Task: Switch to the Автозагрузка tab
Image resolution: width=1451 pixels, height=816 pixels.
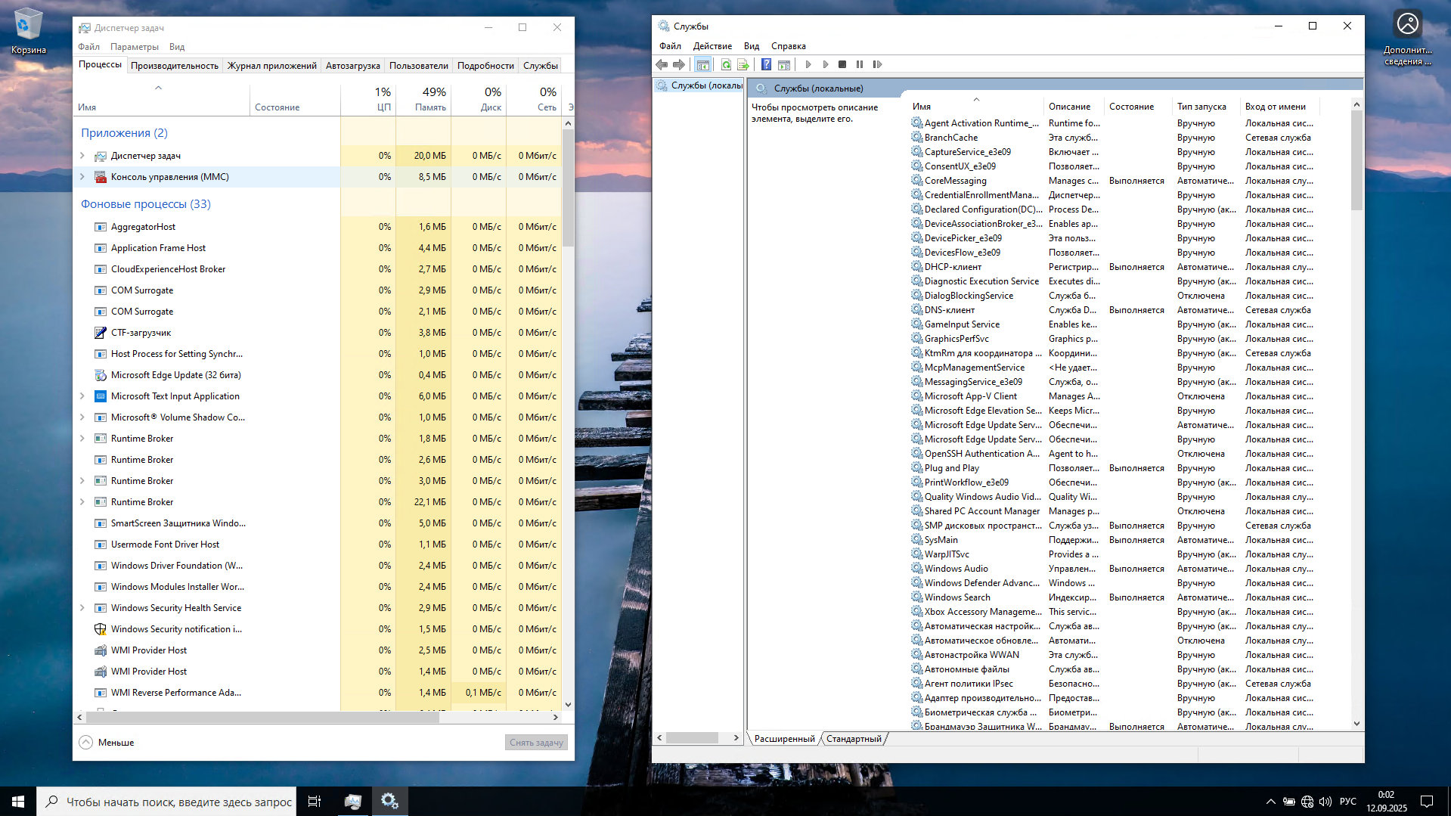Action: point(353,66)
